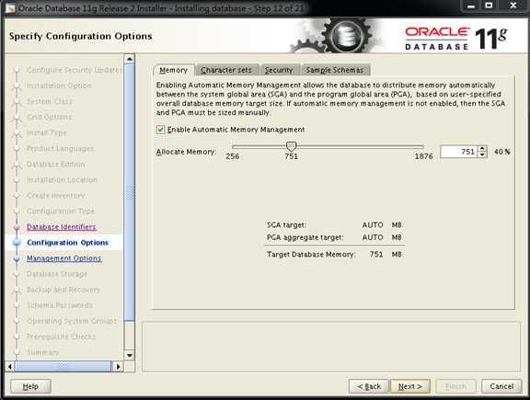The image size is (530, 400).
Task: Open the Database Identifiers step link
Action: [61, 227]
